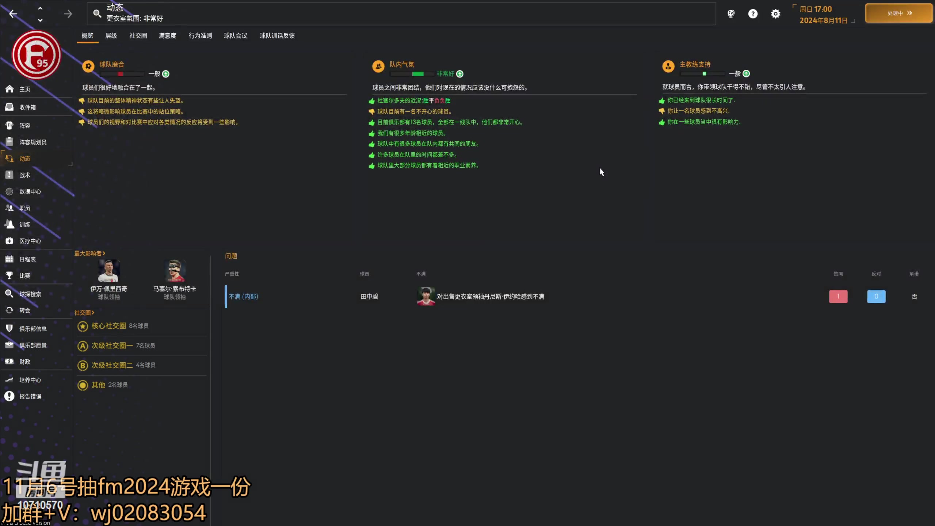935x526 pixels.
Task: Click the 球队磨合 cohesion progress bar
Action: pos(122,74)
